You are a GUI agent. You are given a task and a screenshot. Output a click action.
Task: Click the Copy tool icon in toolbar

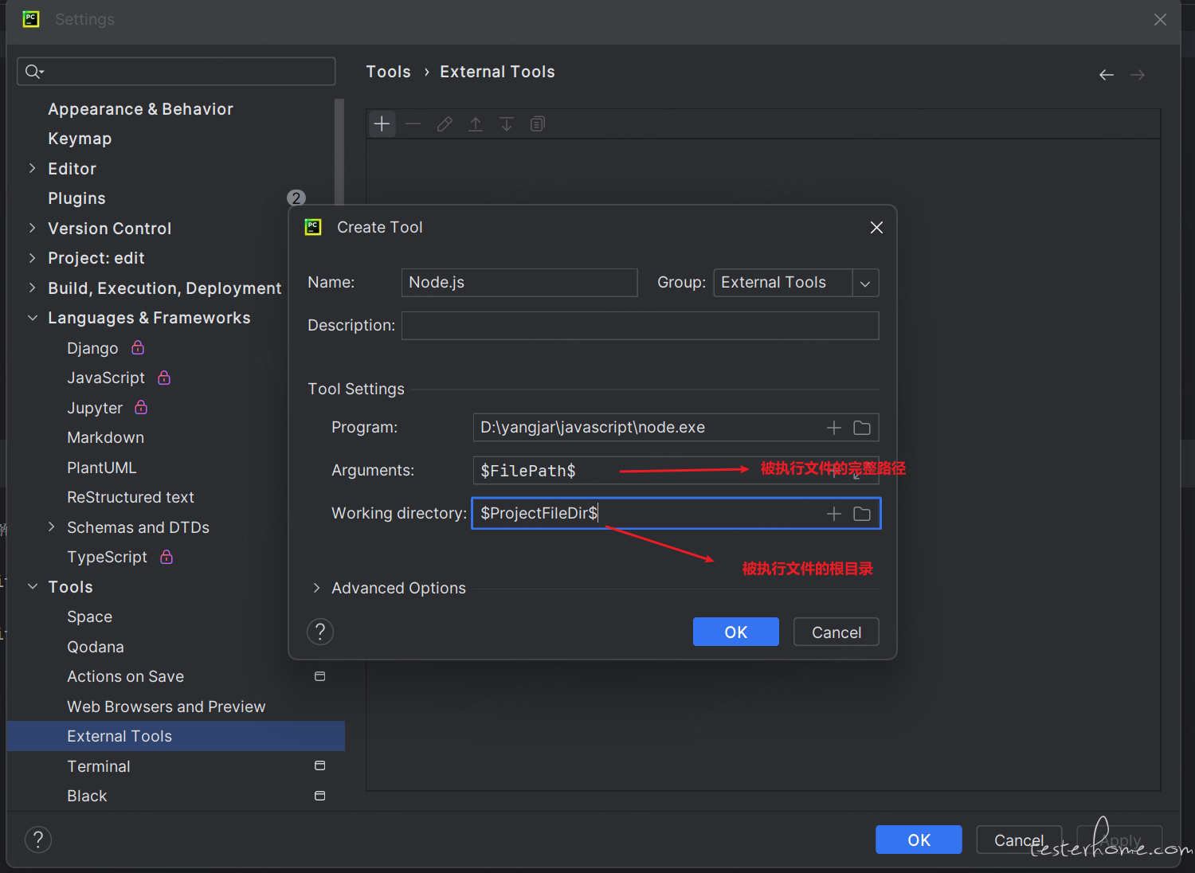pos(538,124)
